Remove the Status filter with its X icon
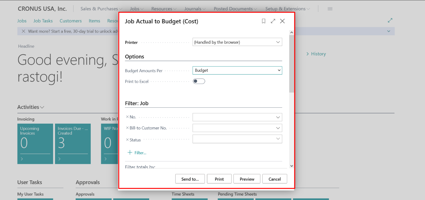Viewport: 425px width, 200px height. (x=128, y=140)
